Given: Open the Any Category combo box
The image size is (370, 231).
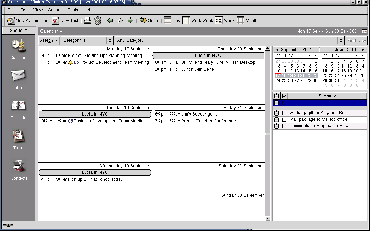Looking at the screenshot, I should coord(229,40).
